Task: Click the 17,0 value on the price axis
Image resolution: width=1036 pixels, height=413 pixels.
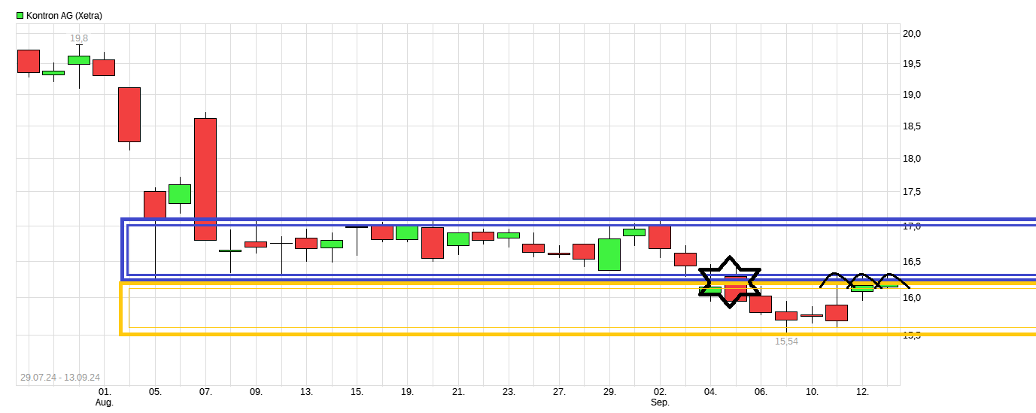Action: tap(913, 226)
